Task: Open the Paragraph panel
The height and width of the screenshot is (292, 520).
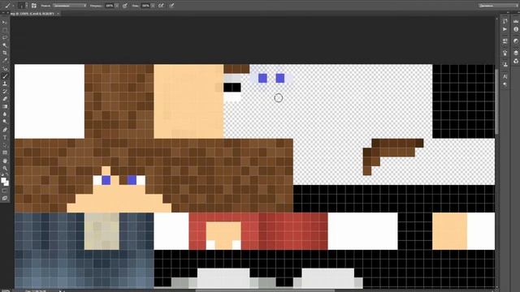Action: 505,84
